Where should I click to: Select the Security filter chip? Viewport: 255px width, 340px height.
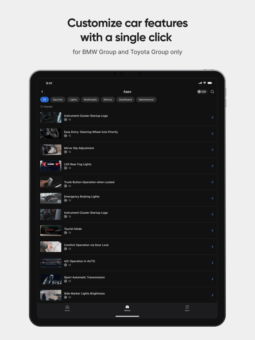tap(58, 100)
